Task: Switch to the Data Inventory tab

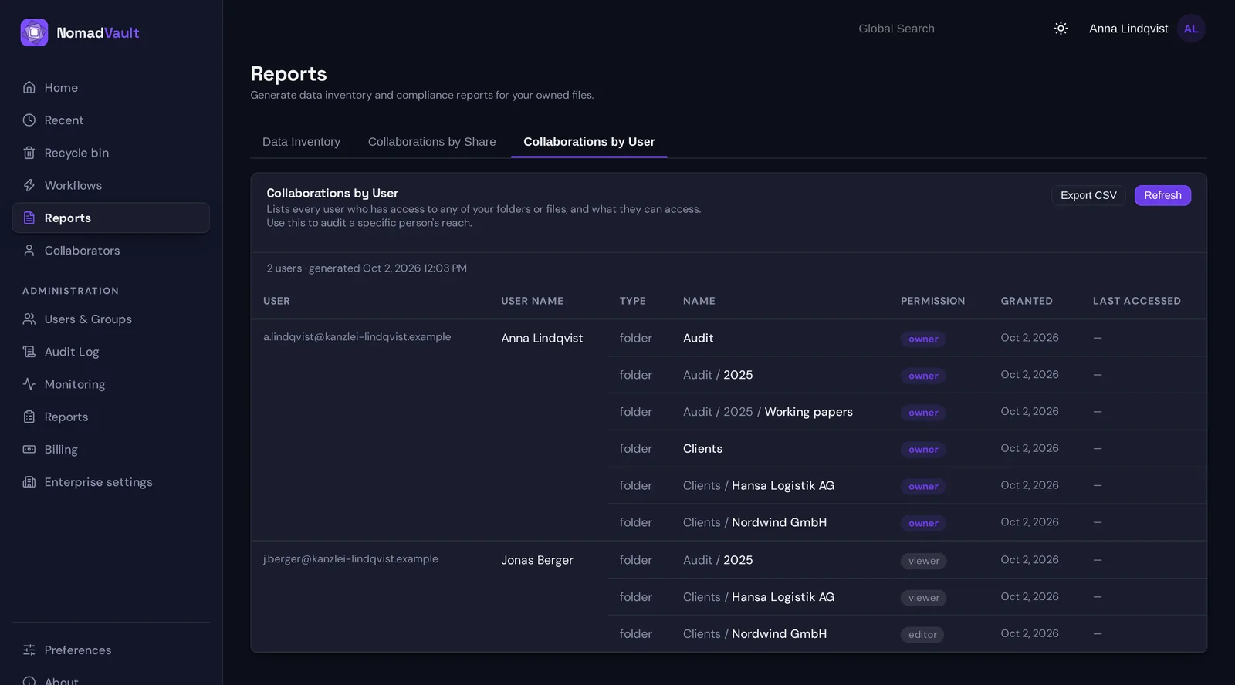Action: click(301, 142)
